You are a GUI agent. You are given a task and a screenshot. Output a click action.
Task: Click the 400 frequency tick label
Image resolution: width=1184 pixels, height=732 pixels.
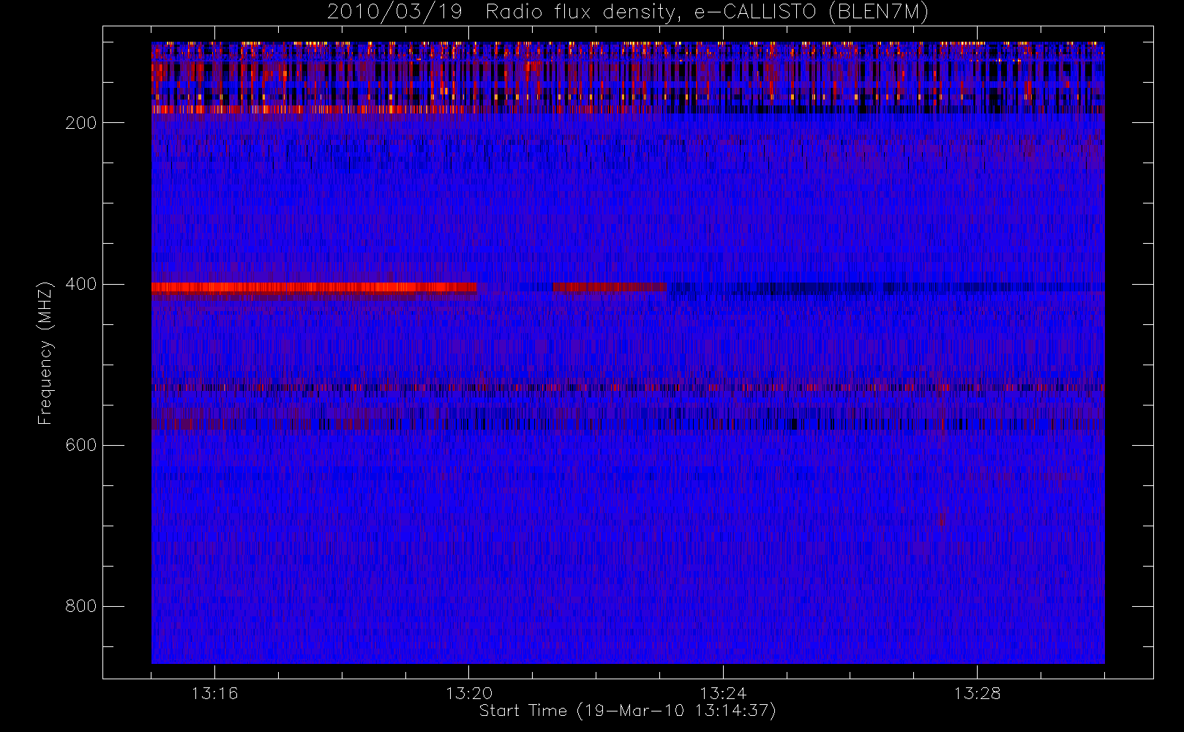81,284
